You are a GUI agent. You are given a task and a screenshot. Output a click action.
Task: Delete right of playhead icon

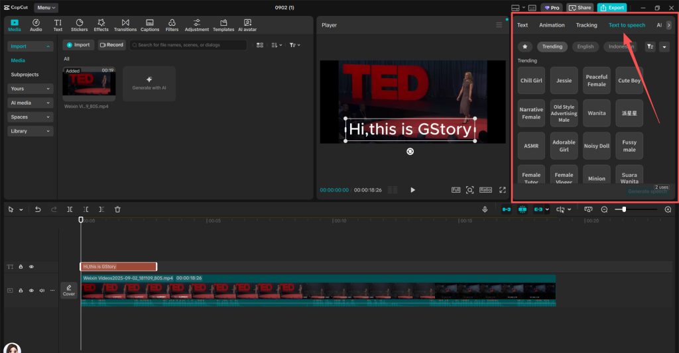[101, 209]
